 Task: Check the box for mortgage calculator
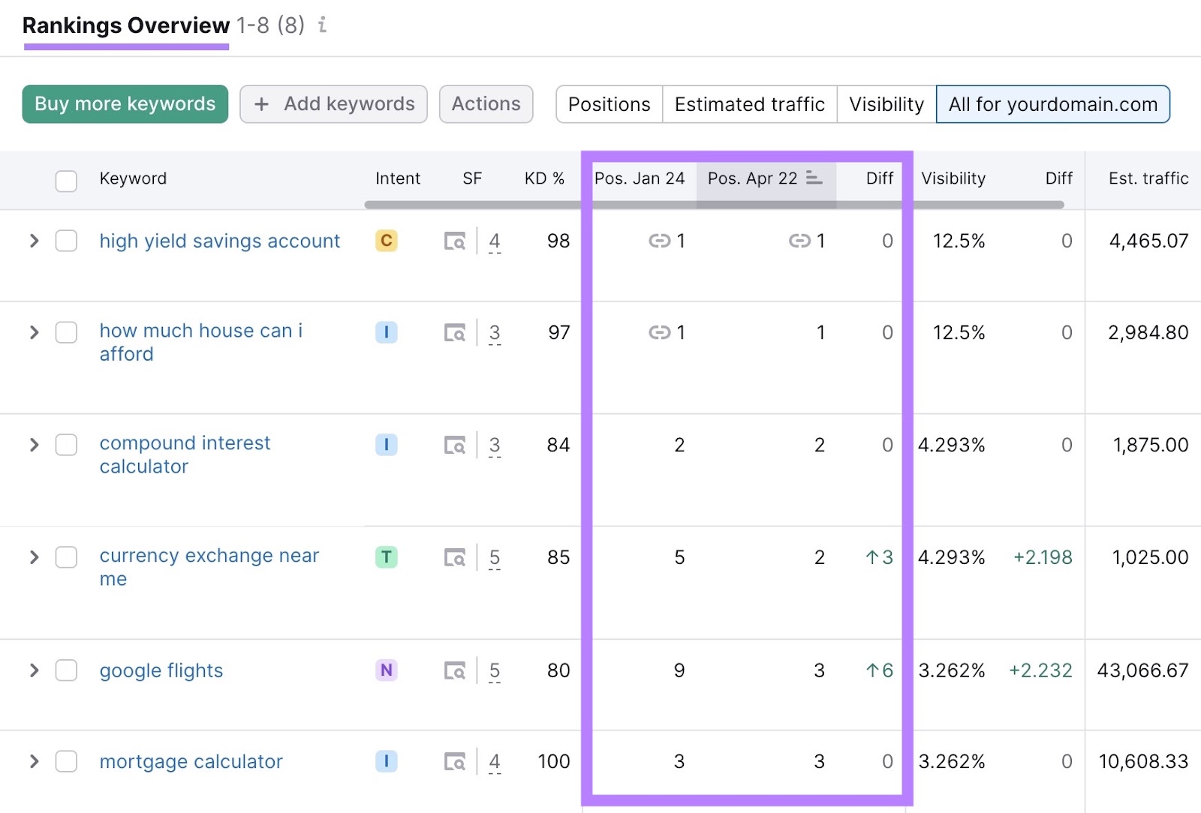pos(66,762)
